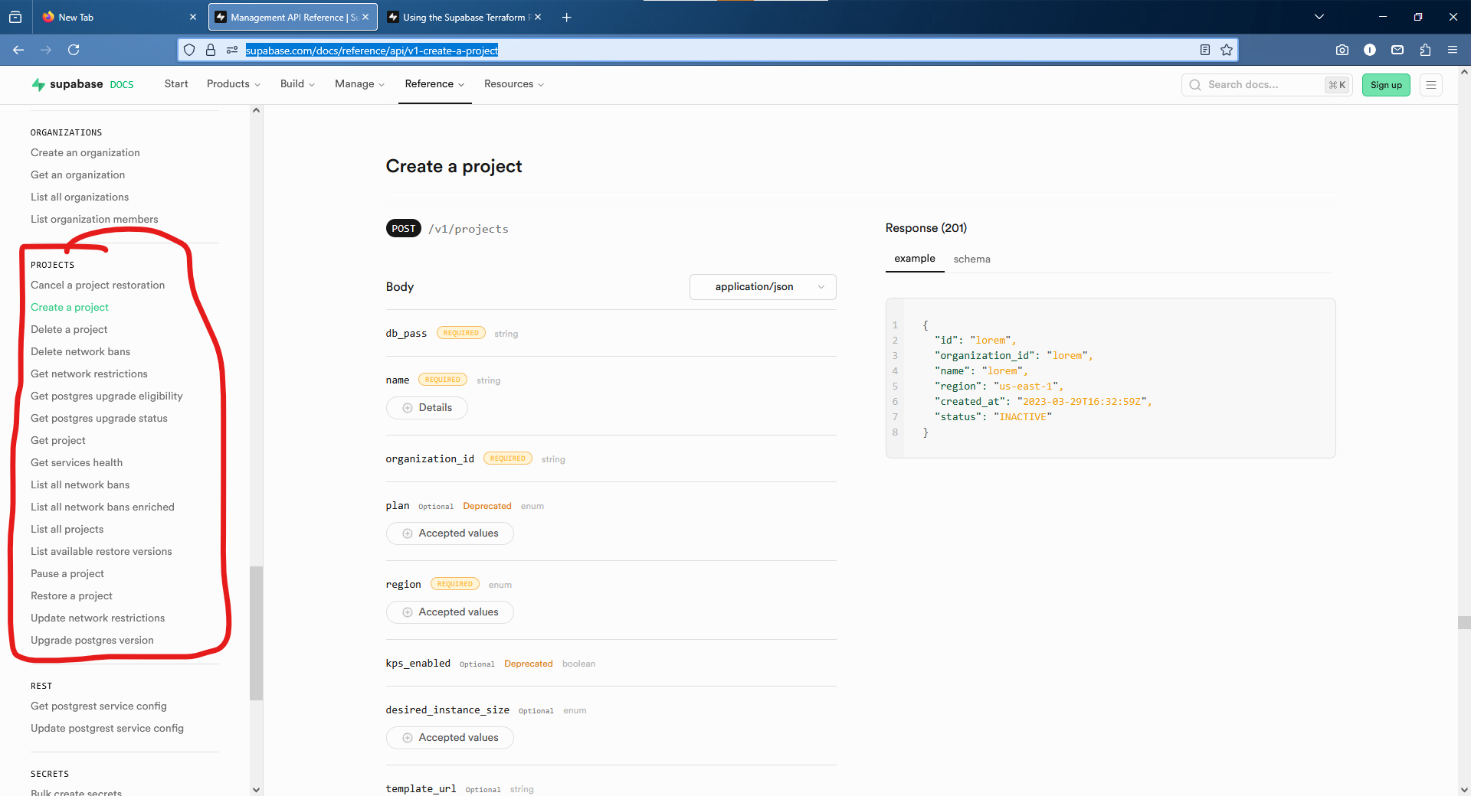The image size is (1471, 796).
Task: Expand Details under the name parameter
Action: 427,408
